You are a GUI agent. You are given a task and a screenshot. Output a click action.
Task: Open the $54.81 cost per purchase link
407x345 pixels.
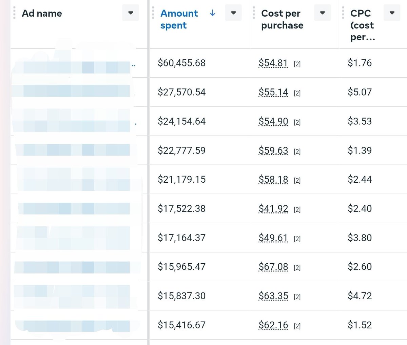[273, 63]
